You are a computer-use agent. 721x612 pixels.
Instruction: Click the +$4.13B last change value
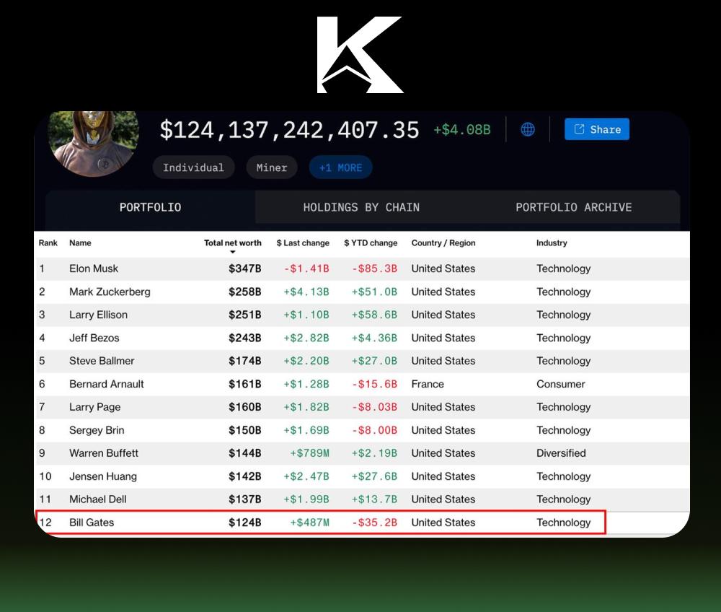click(306, 292)
